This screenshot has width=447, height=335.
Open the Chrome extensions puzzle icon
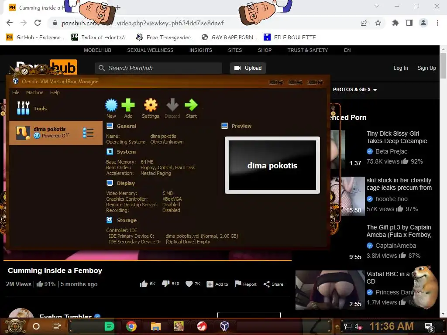click(x=395, y=23)
